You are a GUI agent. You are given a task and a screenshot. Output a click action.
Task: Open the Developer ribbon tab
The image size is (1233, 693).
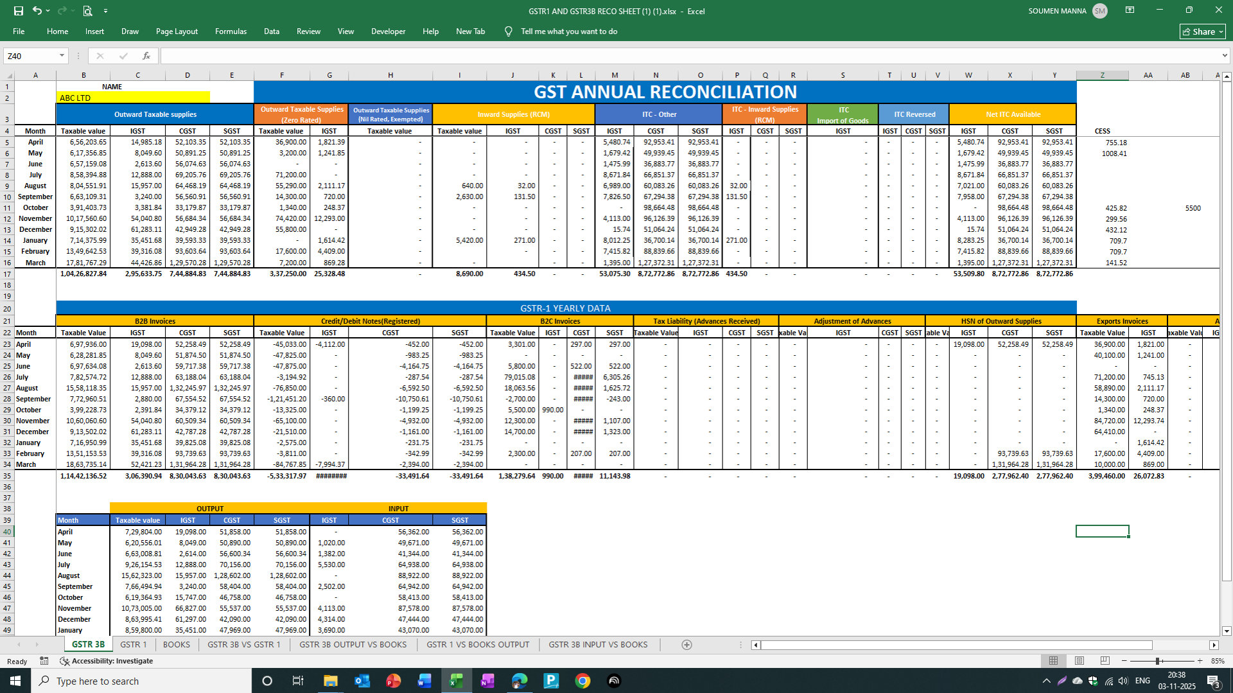point(388,31)
